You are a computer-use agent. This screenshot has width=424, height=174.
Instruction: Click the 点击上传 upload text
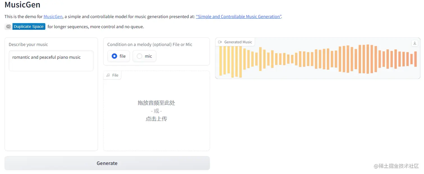(156, 119)
